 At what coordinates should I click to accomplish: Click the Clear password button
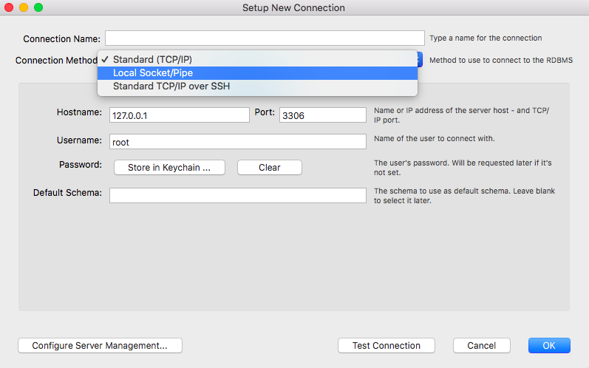point(269,168)
